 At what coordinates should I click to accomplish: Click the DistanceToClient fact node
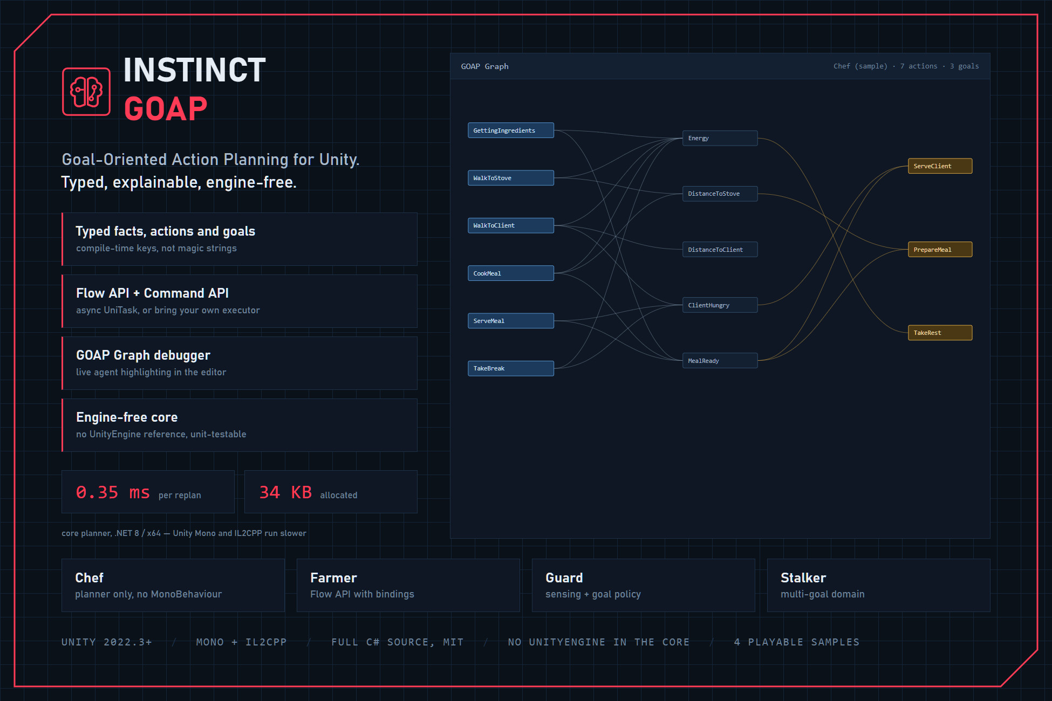[x=720, y=250]
